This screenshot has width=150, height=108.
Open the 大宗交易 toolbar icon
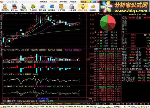[x=61, y=8]
